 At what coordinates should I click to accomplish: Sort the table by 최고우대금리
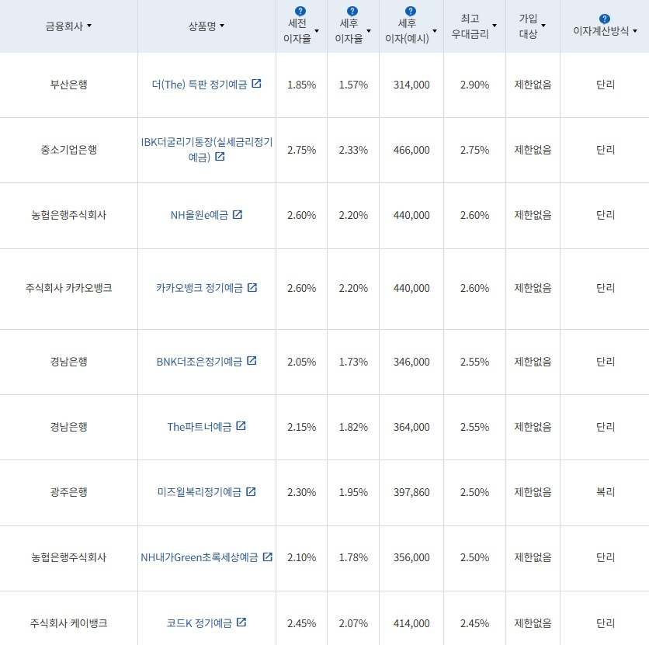494,26
